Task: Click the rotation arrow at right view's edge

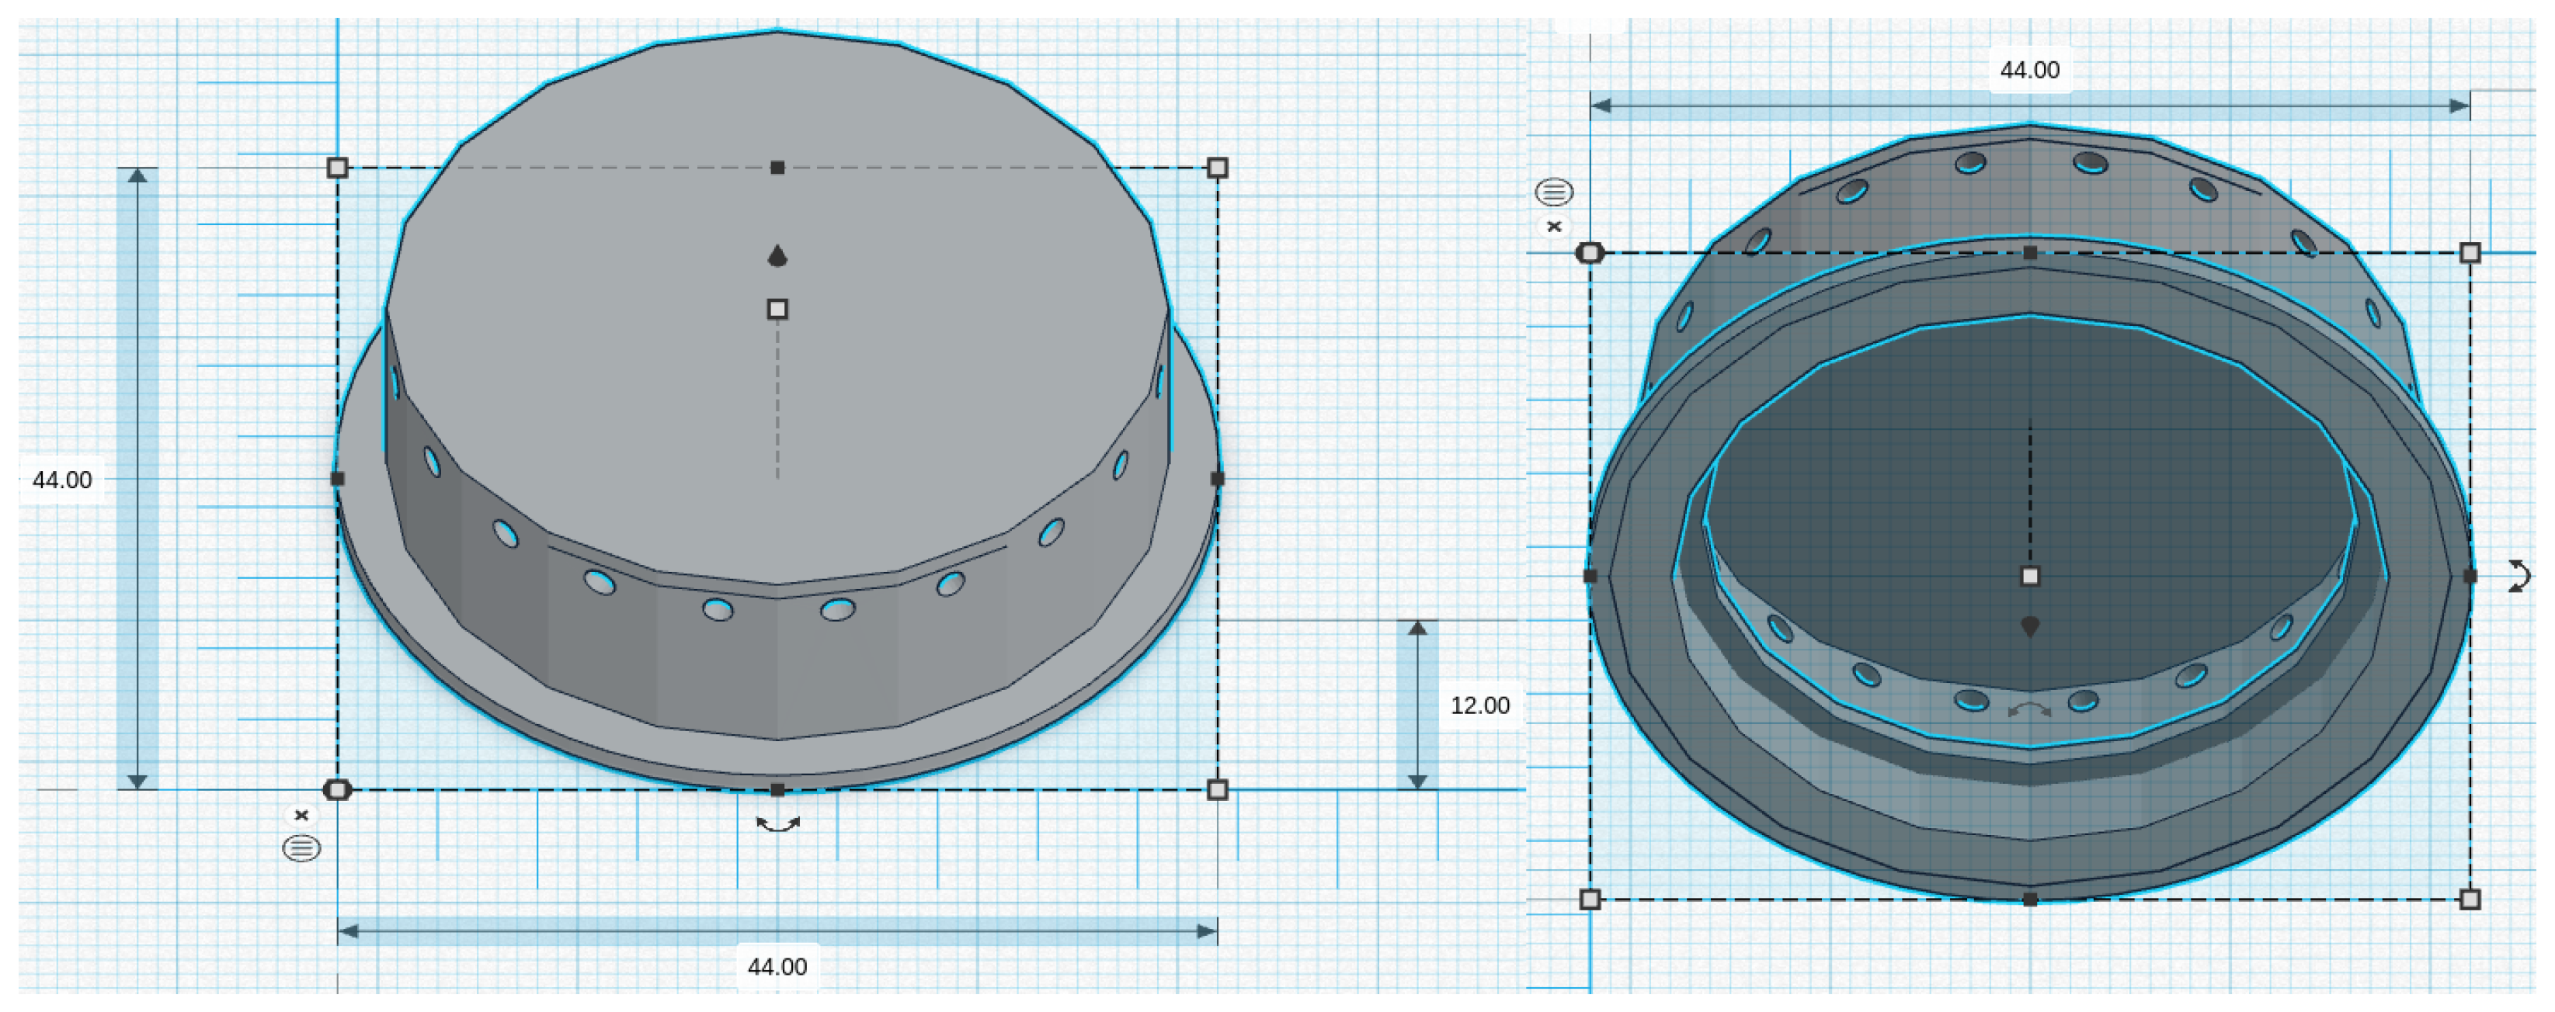Action: pyautogui.click(x=2518, y=576)
